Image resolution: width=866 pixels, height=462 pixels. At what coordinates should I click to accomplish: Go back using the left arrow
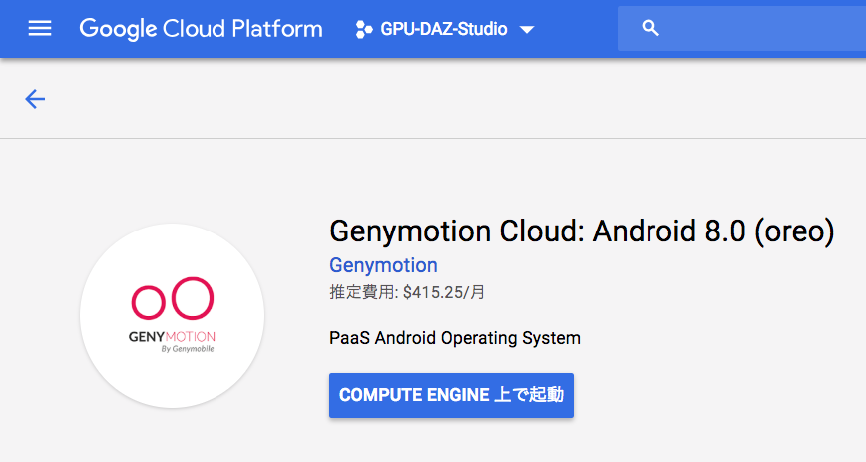tap(35, 99)
